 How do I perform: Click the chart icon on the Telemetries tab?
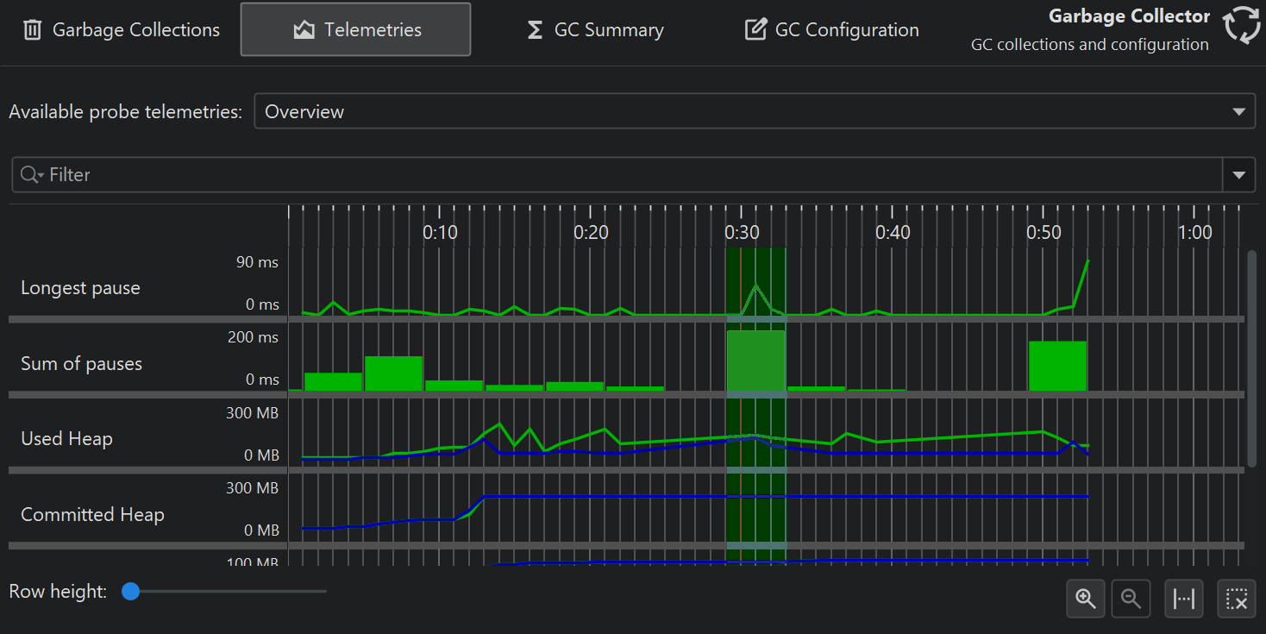(x=303, y=30)
